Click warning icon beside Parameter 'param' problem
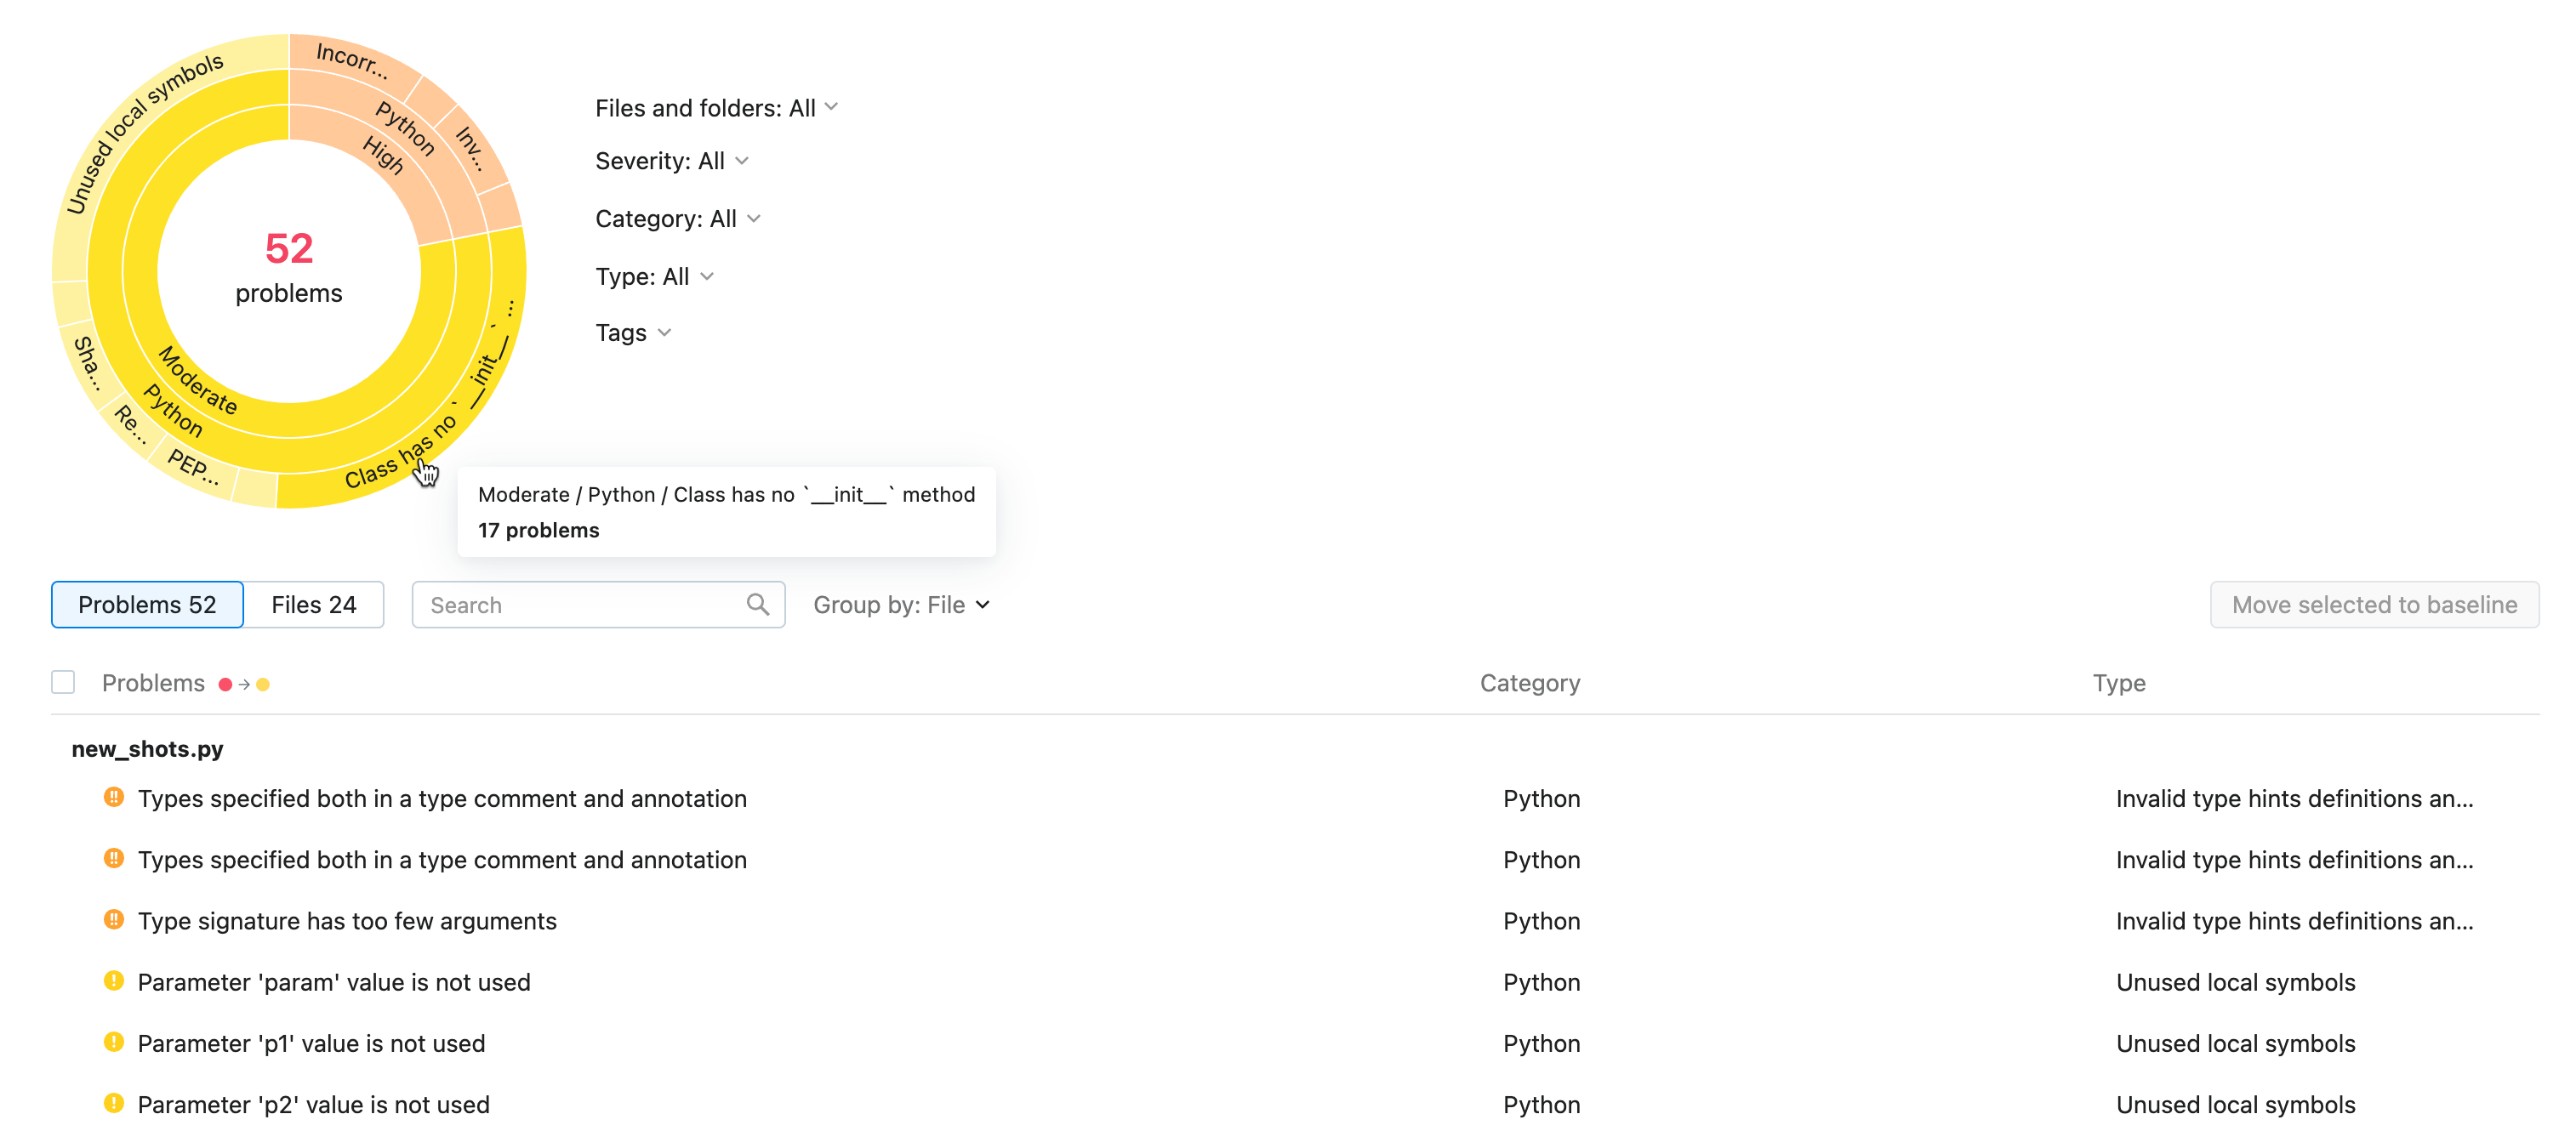Image resolution: width=2576 pixels, height=1131 pixels. point(114,980)
